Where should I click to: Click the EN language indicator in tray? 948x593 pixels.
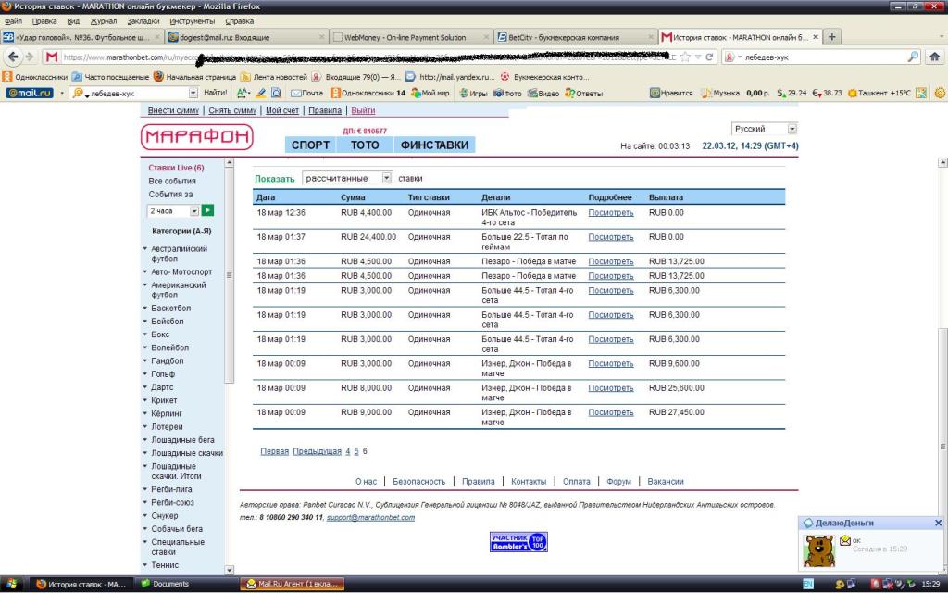808,584
